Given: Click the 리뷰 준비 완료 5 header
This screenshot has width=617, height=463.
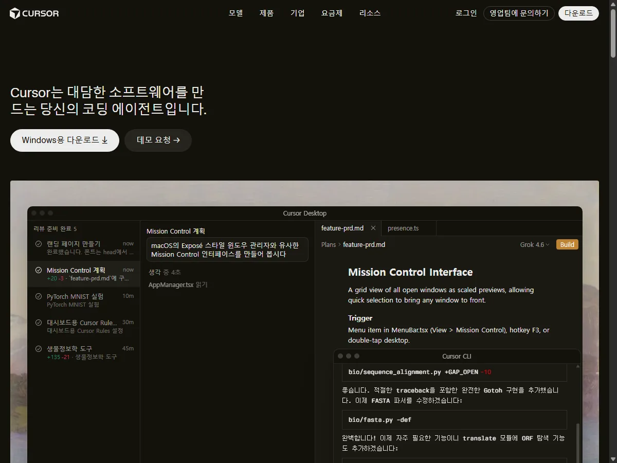Looking at the screenshot, I should (55, 228).
